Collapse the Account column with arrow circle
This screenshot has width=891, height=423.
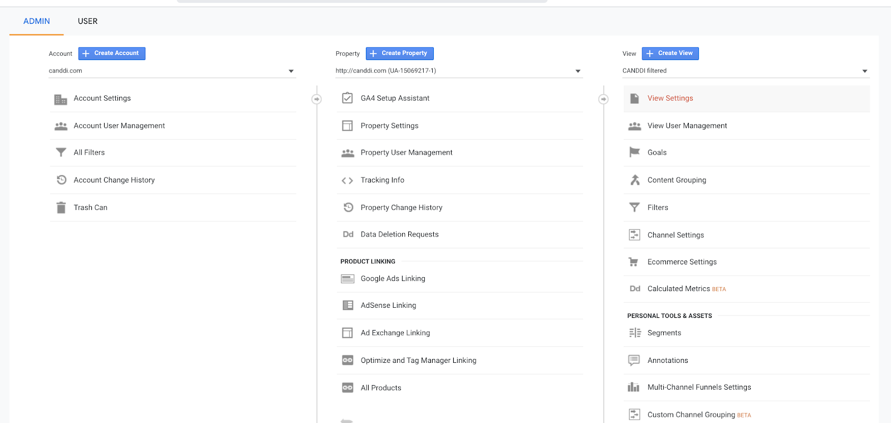tap(316, 99)
